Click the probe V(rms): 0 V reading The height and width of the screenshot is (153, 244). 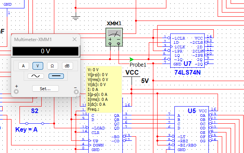(x=98, y=80)
